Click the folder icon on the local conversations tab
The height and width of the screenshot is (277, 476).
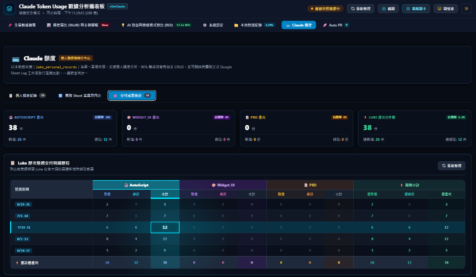pos(236,25)
